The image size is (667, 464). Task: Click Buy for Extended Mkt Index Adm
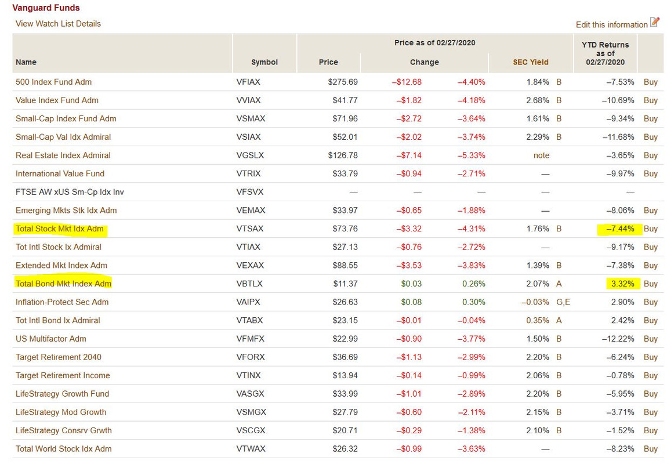coord(650,265)
